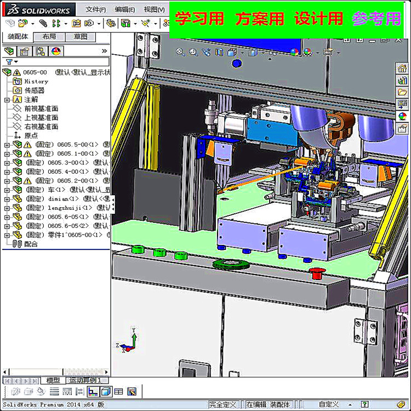Open the View Palette task pane tab
Screen dimensions: 411x411
402,104
